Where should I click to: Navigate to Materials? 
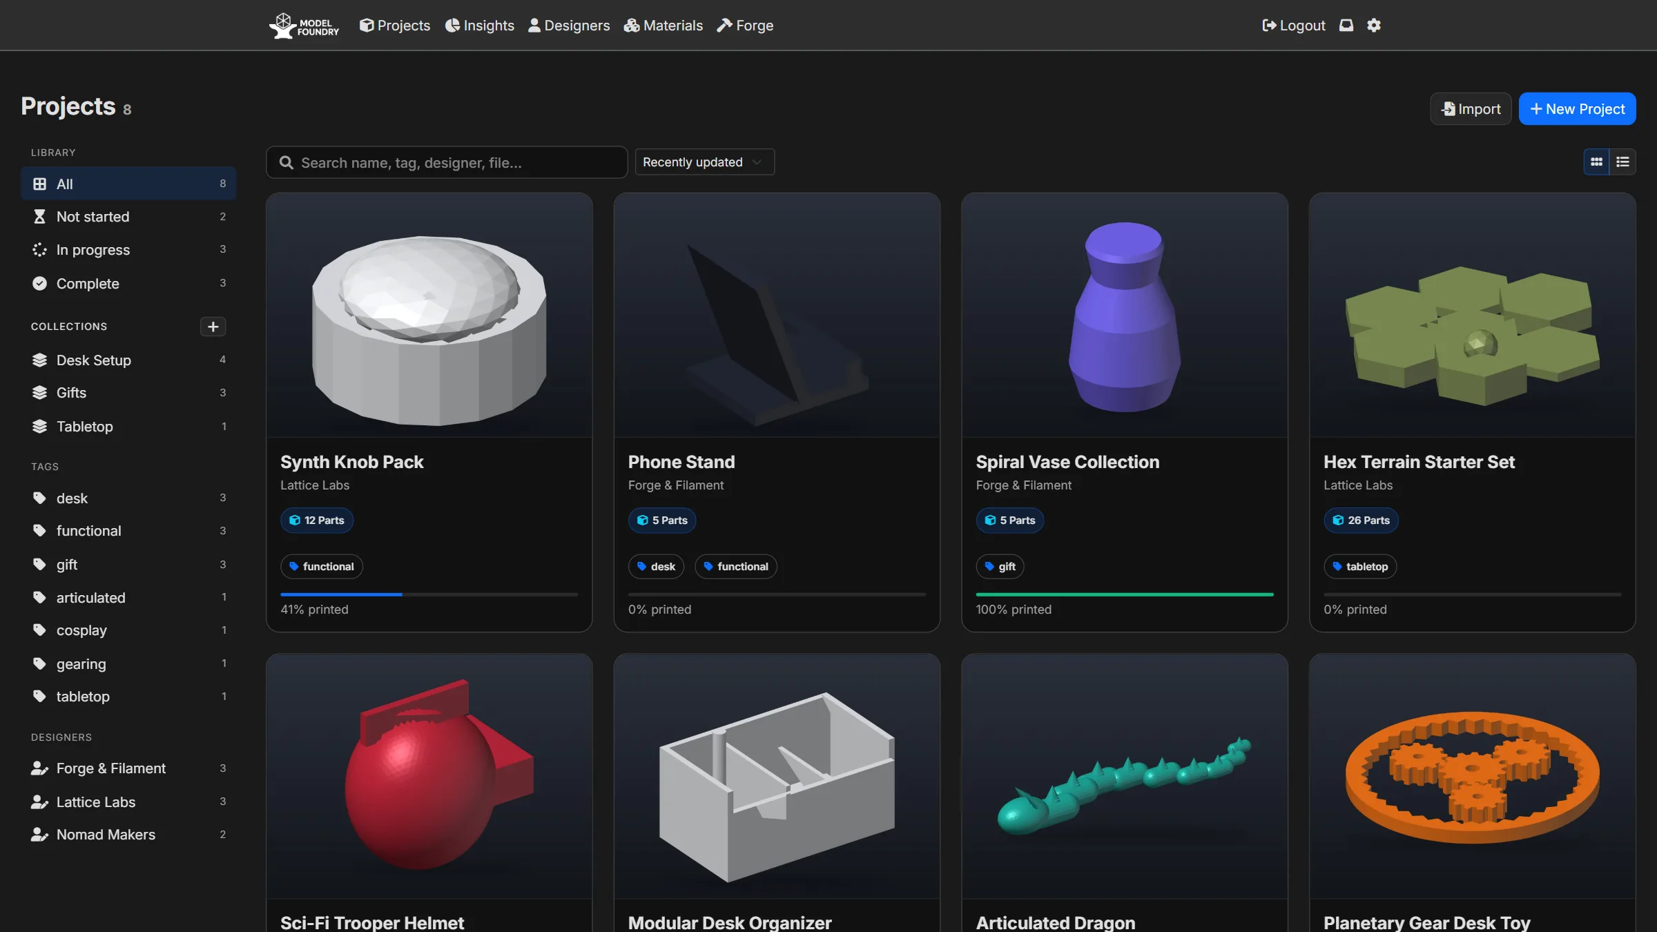pyautogui.click(x=663, y=26)
